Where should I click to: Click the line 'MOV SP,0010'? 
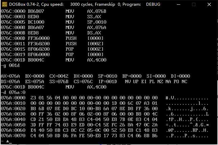pyautogui.click(x=54, y=22)
